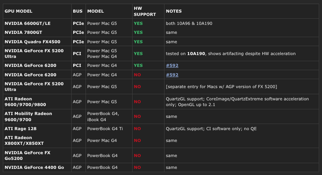Click the 'both 10A96 & 10A190' note
The image size is (322, 175).
189,24
